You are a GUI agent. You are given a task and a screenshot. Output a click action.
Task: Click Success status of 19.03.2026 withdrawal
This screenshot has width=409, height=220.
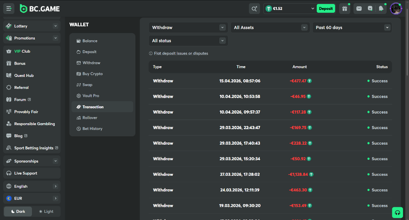point(377,206)
